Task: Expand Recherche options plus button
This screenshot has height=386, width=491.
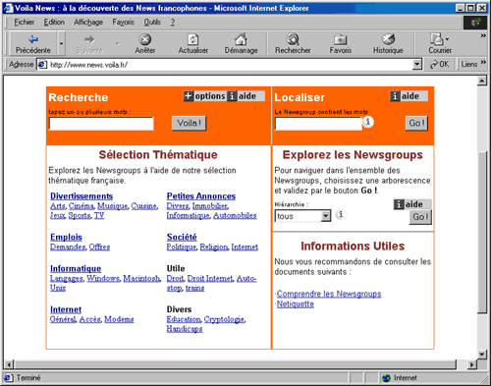Action: coord(188,96)
